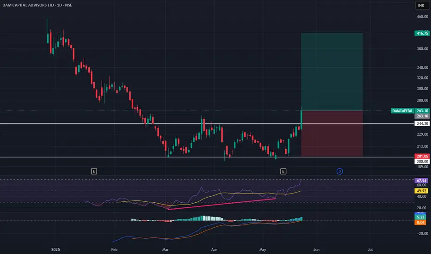Click the 20.00 RSI scale label
Image resolution: width=431 pixels, height=254 pixels.
tap(422, 208)
